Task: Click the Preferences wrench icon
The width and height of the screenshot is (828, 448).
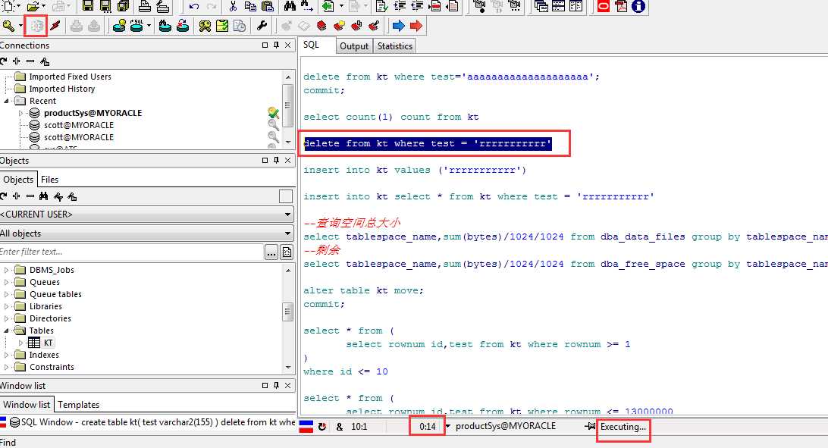Action: pyautogui.click(x=262, y=25)
